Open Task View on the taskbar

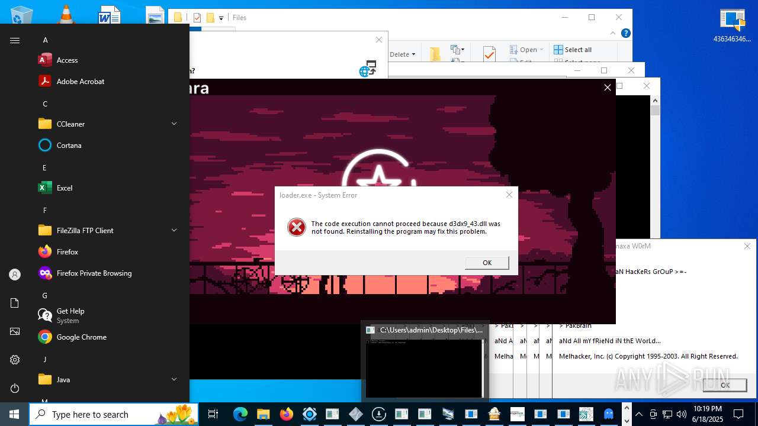click(x=213, y=414)
